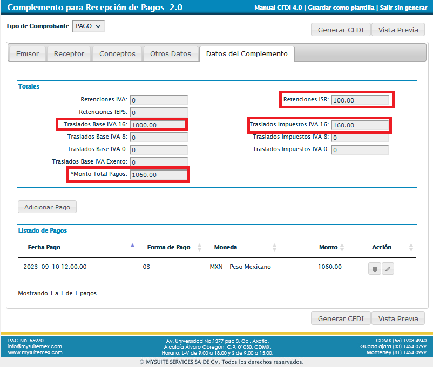This screenshot has width=433, height=367.
Task: Click the Retenciones ISR input field
Action: [x=360, y=100]
